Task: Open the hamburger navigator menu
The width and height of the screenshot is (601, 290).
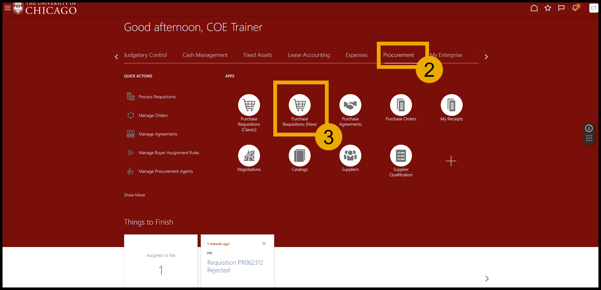Action: (8, 8)
